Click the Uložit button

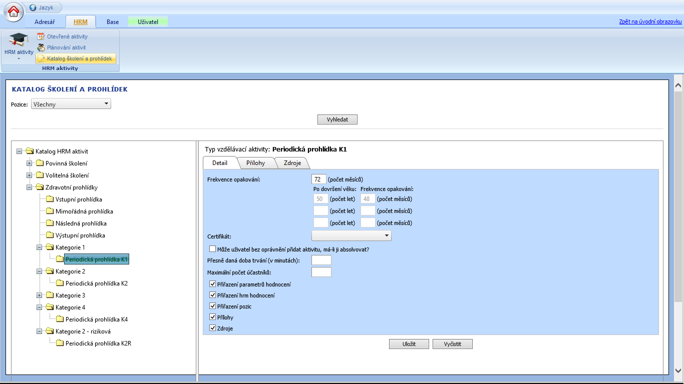coord(409,344)
